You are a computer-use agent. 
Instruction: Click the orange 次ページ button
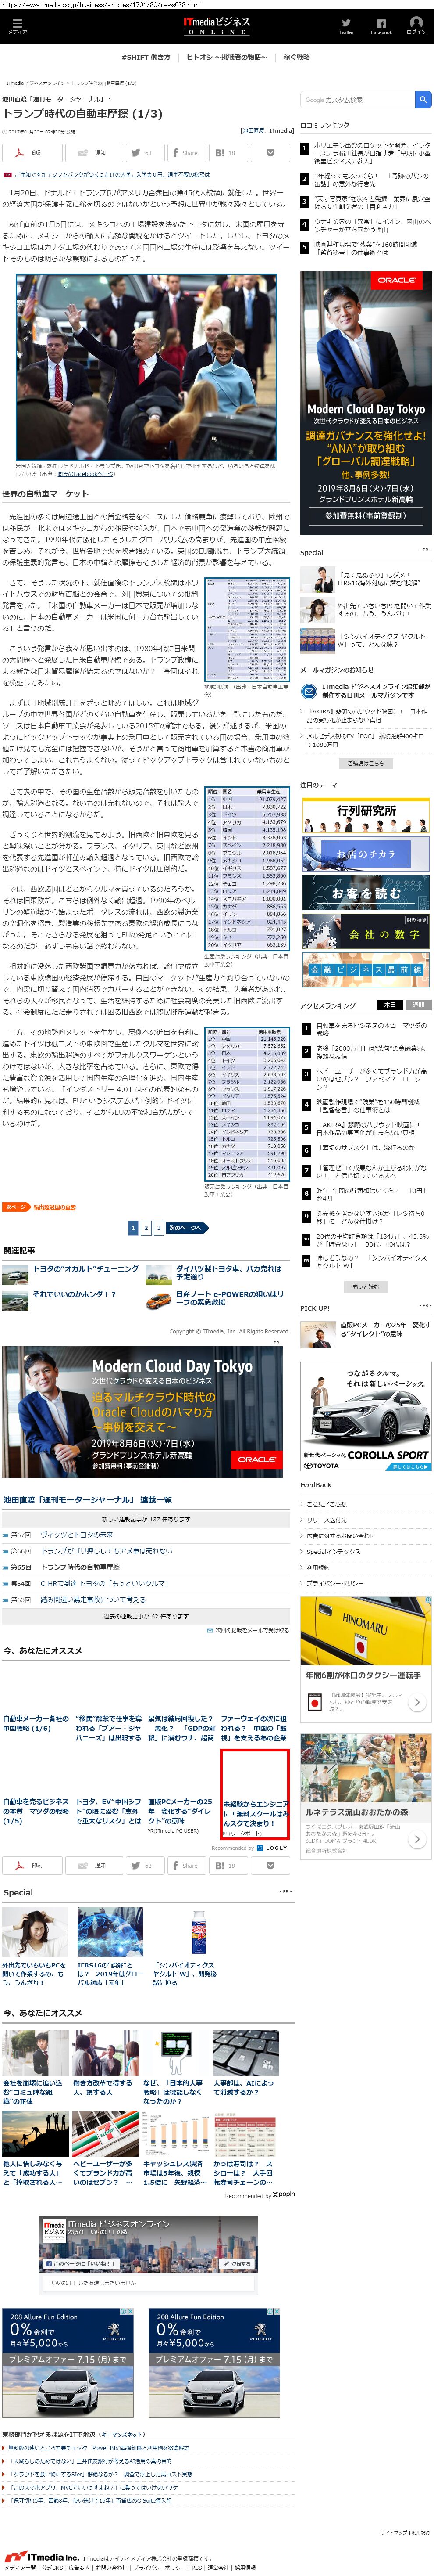click(16, 1207)
